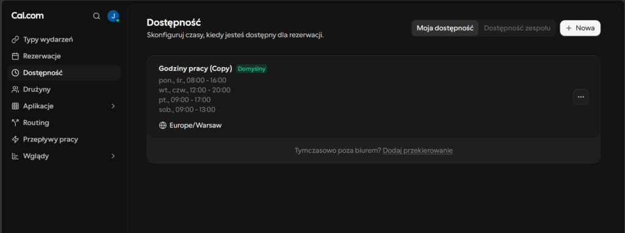Switch to Dostępność zespołu tab
This screenshot has width=625, height=233.
point(517,28)
